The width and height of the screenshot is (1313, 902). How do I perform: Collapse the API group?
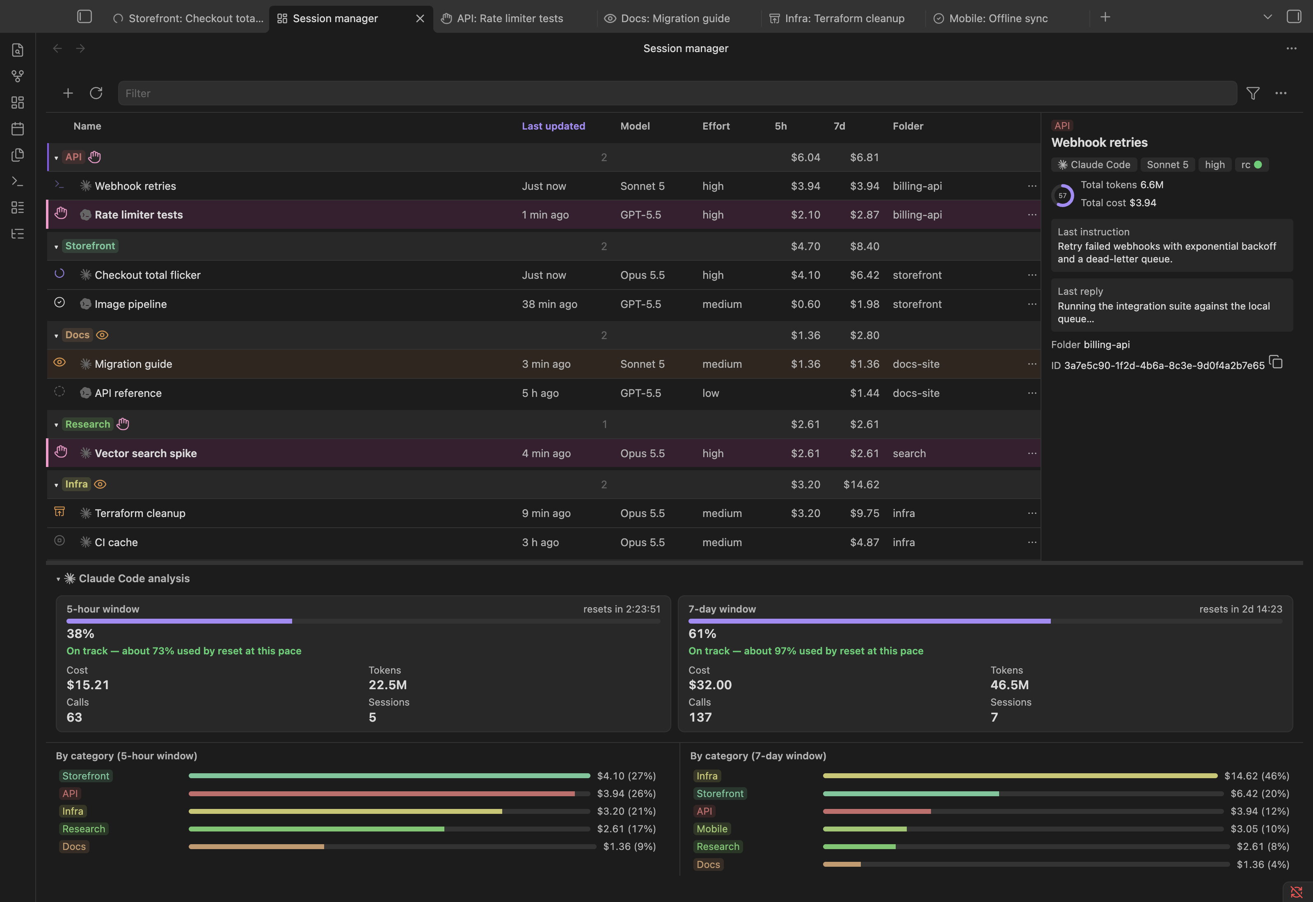tap(56, 158)
